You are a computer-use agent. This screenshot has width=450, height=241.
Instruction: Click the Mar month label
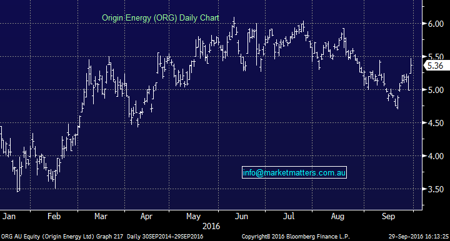(101, 216)
